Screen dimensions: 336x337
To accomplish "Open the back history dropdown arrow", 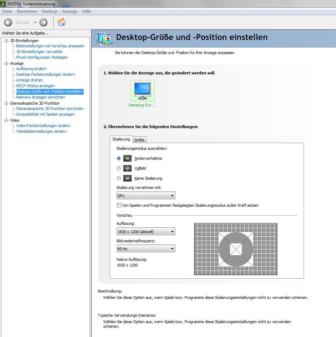I will coord(35,22).
